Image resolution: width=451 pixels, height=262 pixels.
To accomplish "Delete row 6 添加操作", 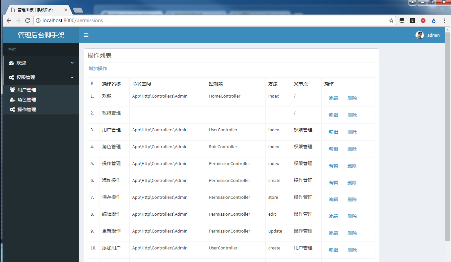I will coord(352,183).
